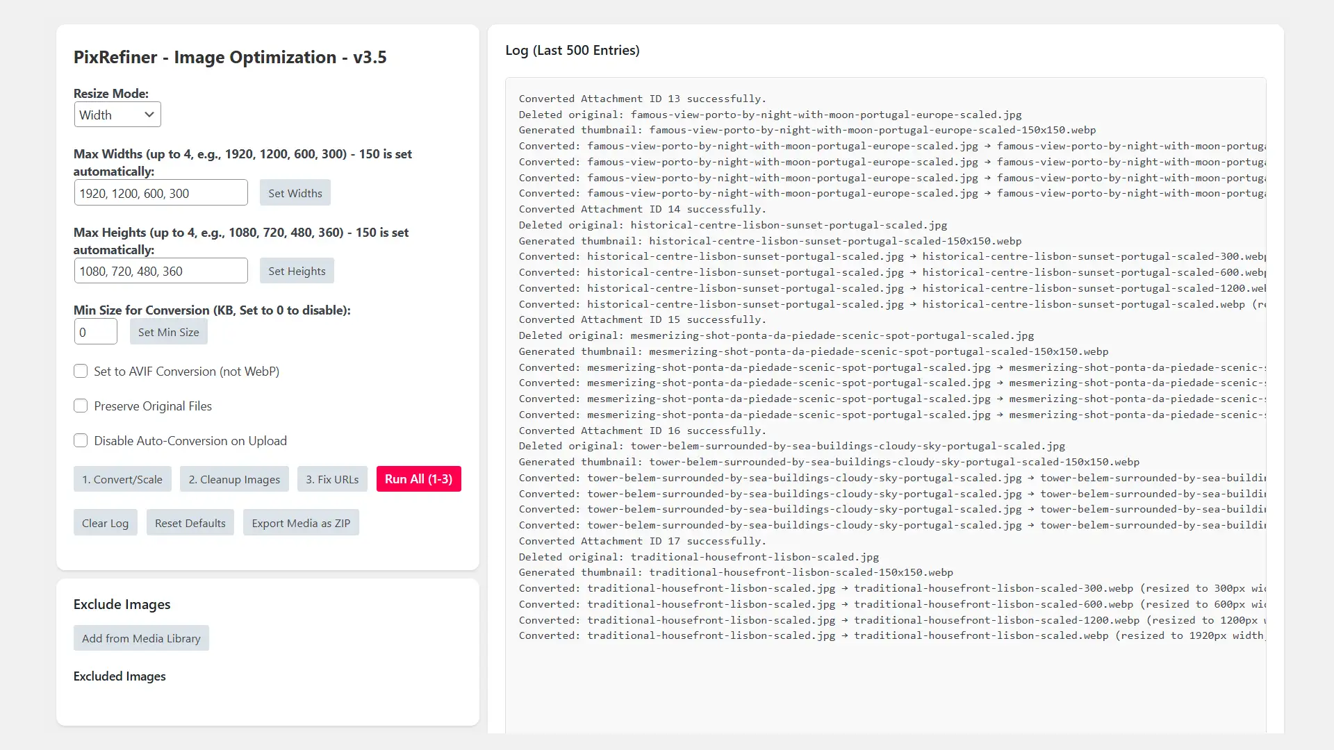Image resolution: width=1334 pixels, height=750 pixels.
Task: Click the Max Widths input field
Action: (x=160, y=193)
